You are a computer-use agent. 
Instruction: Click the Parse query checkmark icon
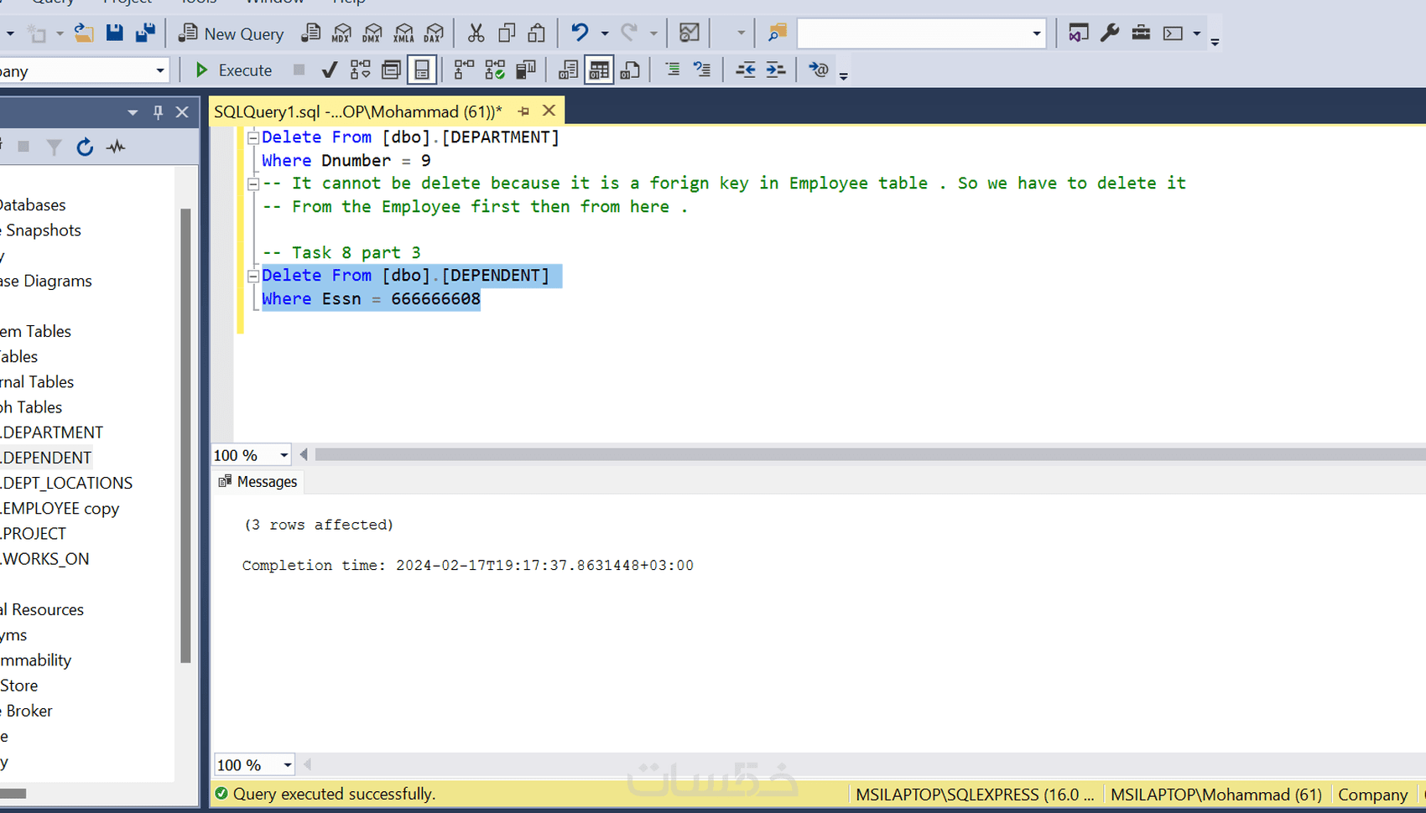click(x=329, y=70)
